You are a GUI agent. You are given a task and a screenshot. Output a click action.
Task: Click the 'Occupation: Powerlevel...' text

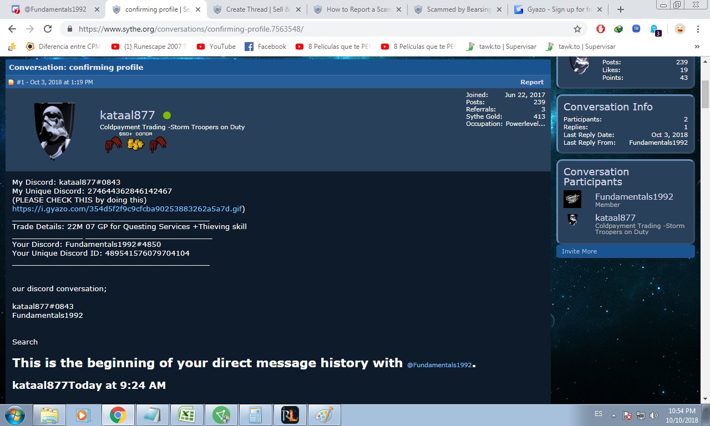(505, 124)
